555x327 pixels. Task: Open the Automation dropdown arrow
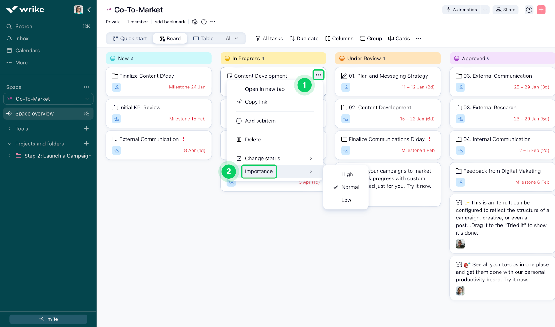pyautogui.click(x=485, y=10)
